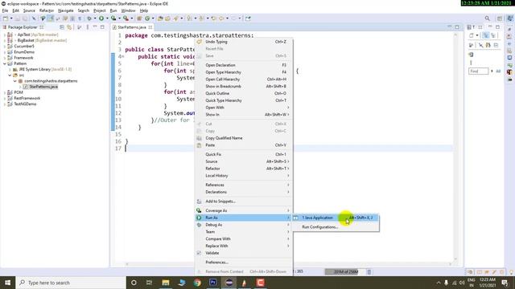This screenshot has width=515, height=289.
Task: Select the CucumberS project in Package Explorer
Action: 24,47
